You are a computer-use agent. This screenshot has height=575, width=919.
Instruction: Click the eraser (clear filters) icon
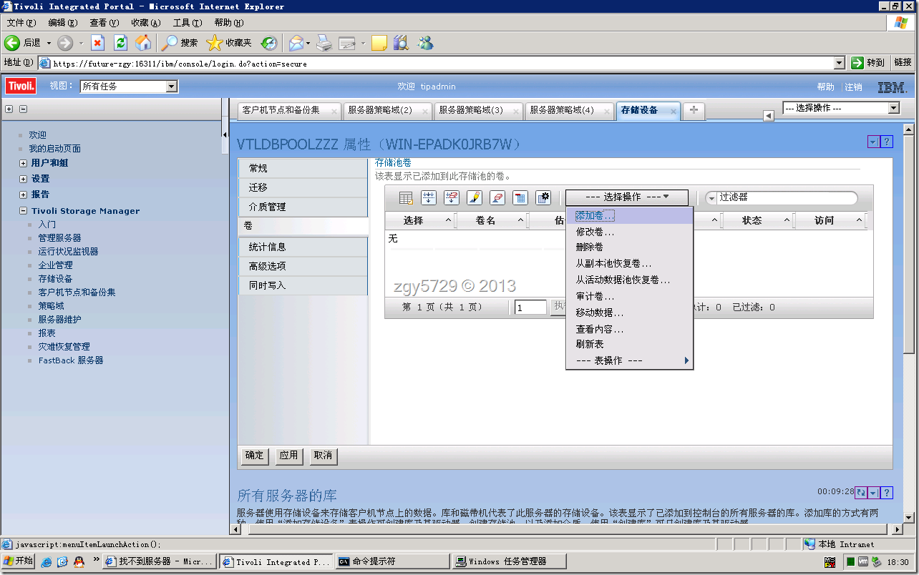coord(497,197)
